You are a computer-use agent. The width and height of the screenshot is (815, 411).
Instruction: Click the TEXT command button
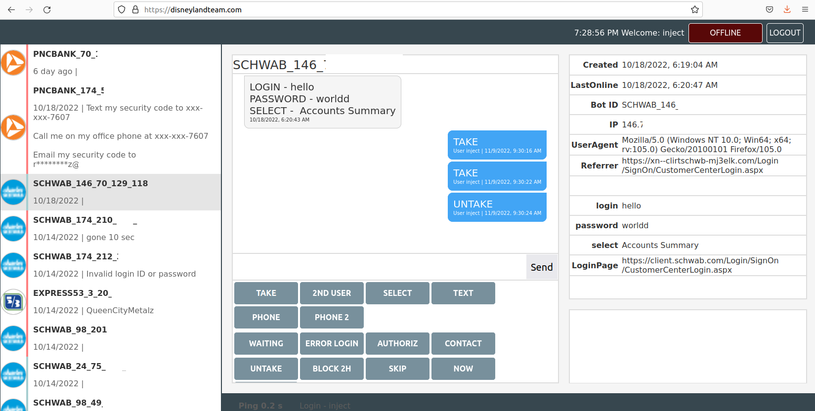463,293
